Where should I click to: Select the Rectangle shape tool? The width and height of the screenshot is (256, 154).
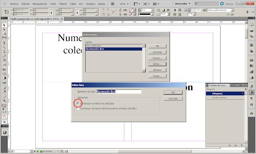click(4, 64)
